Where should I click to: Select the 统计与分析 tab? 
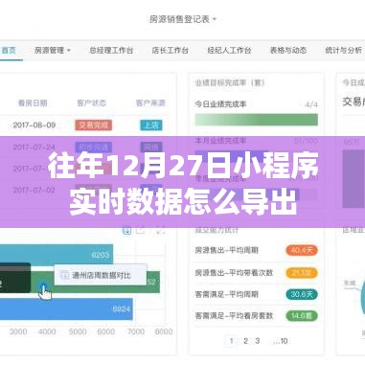(x=343, y=50)
